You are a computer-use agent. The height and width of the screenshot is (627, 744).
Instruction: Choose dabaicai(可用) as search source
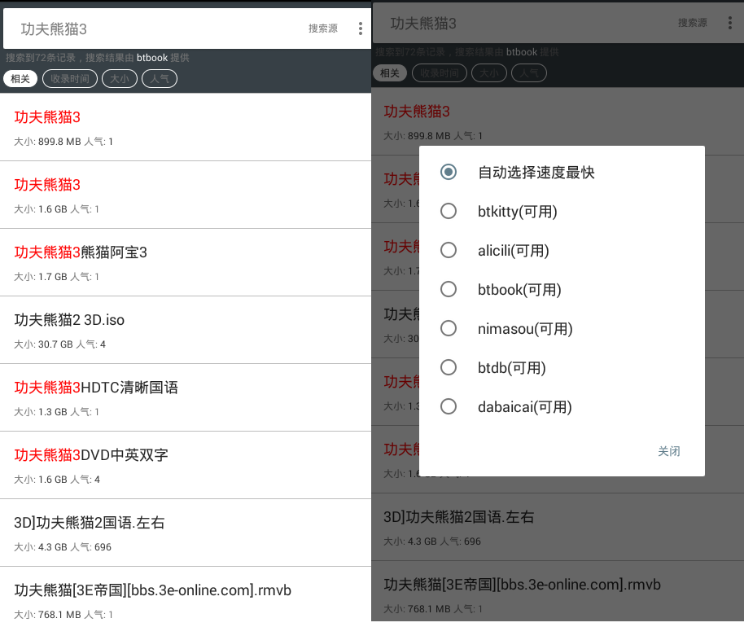coord(449,407)
